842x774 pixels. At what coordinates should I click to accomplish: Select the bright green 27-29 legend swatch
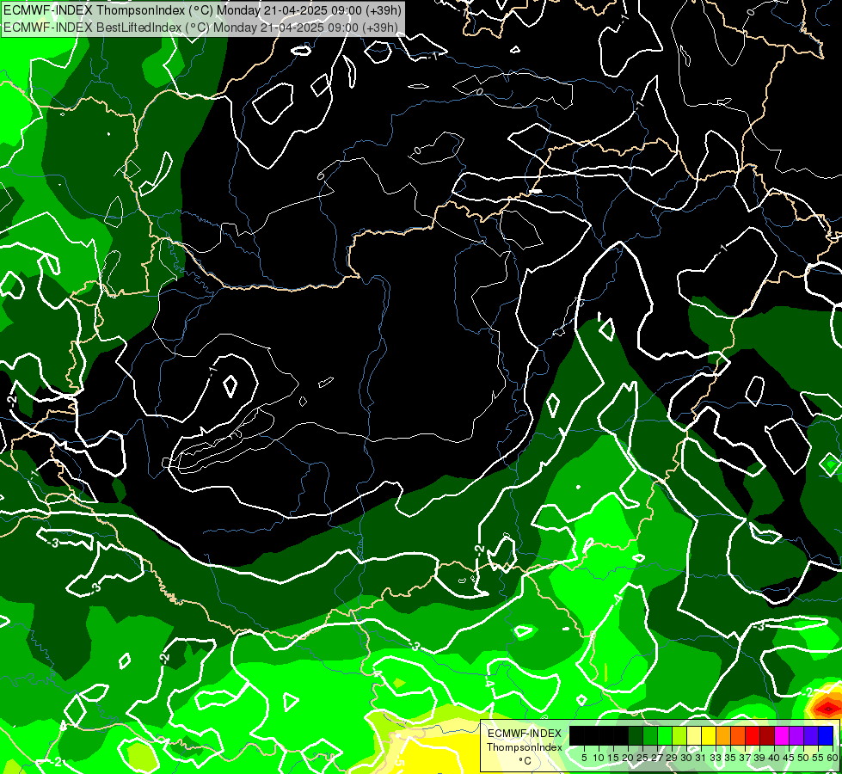tap(665, 736)
